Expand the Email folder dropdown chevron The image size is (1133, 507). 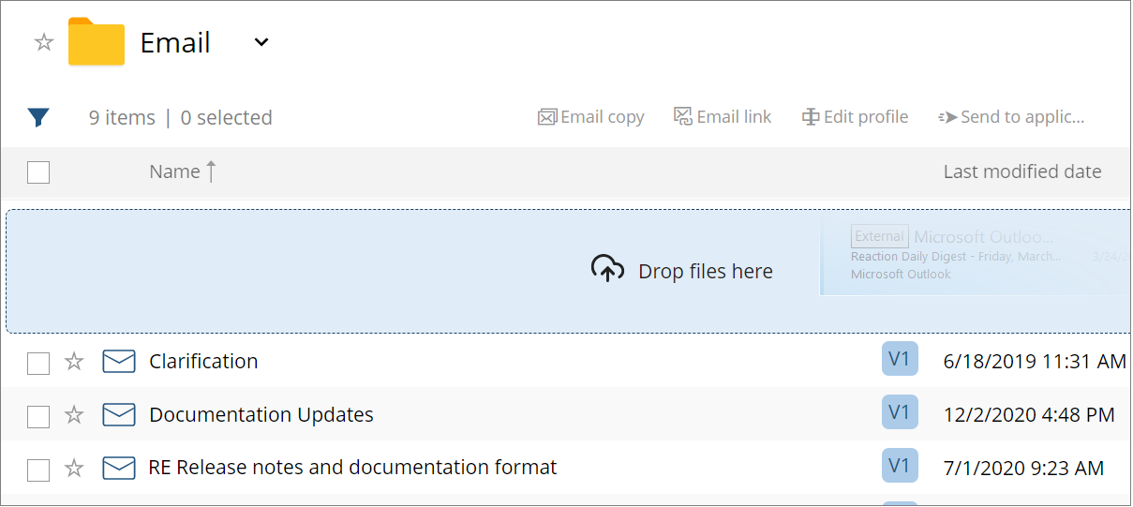point(261,42)
